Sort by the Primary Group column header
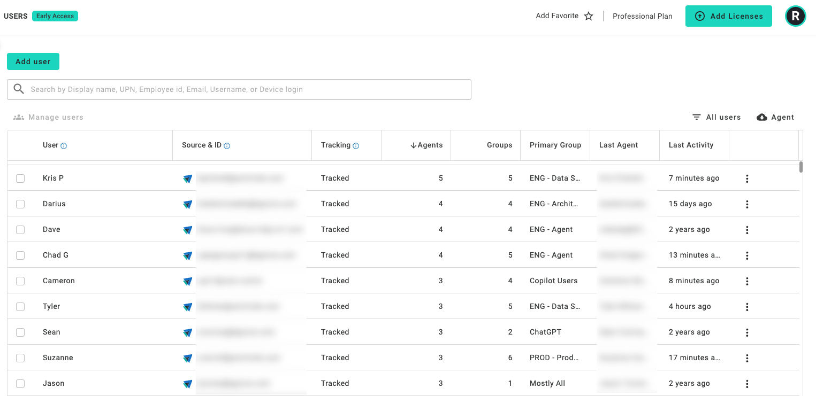This screenshot has height=396, width=816. tap(555, 145)
